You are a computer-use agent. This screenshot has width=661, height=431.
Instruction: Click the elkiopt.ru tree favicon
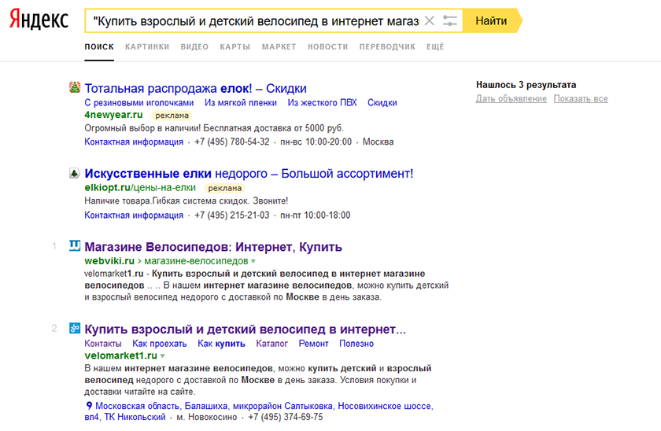pyautogui.click(x=75, y=173)
